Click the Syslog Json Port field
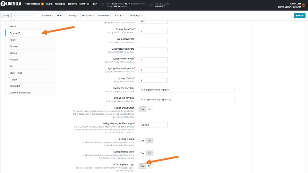The image size is (308, 173). point(153,31)
